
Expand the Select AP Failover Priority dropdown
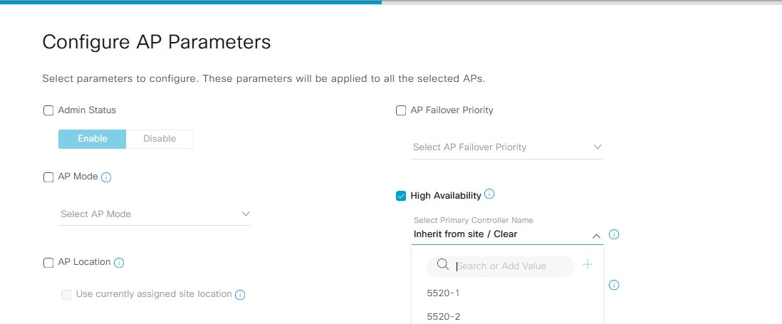507,147
